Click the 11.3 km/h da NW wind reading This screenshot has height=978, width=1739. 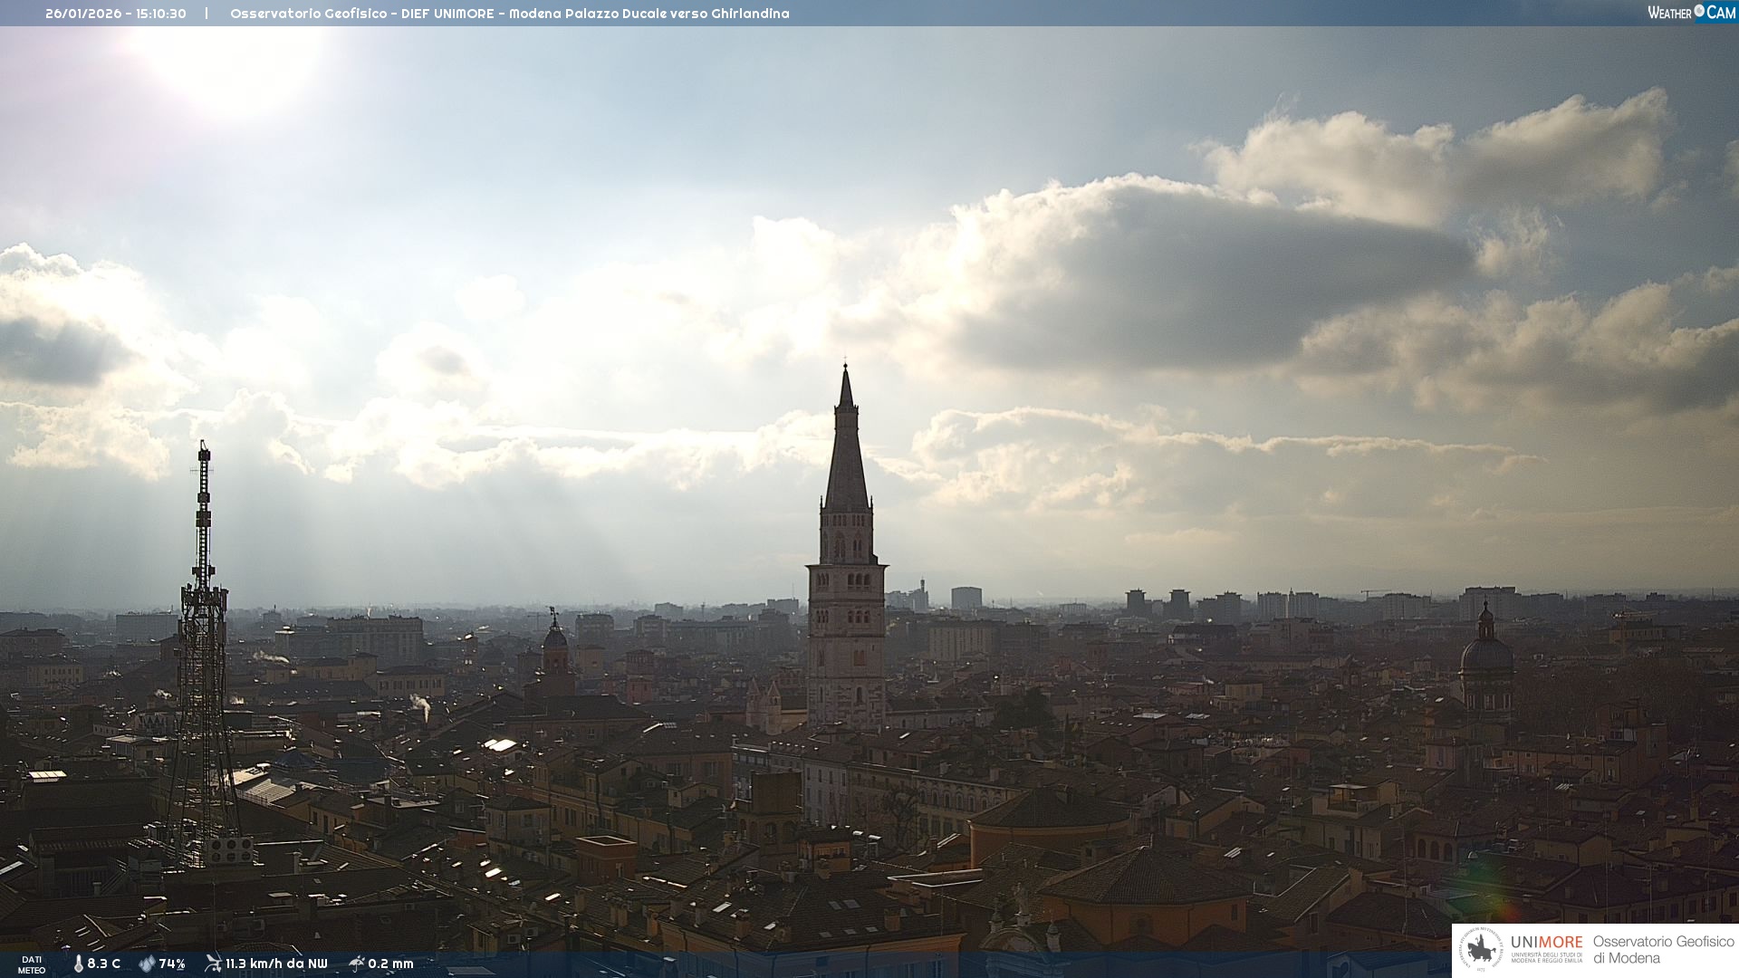[x=276, y=964]
